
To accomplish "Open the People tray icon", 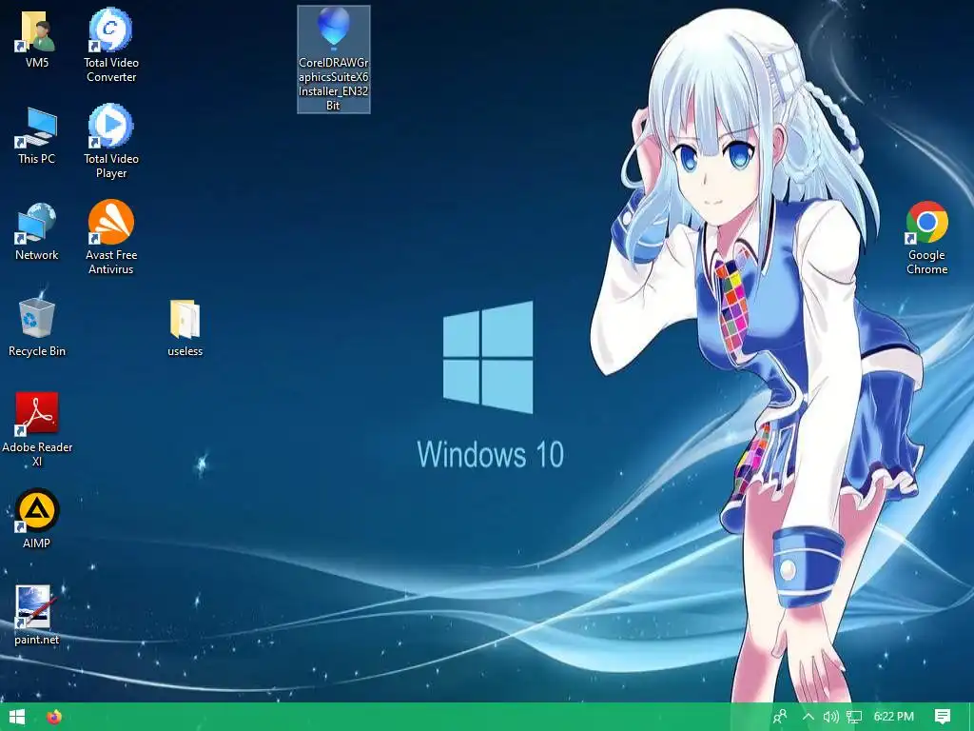I will point(780,717).
